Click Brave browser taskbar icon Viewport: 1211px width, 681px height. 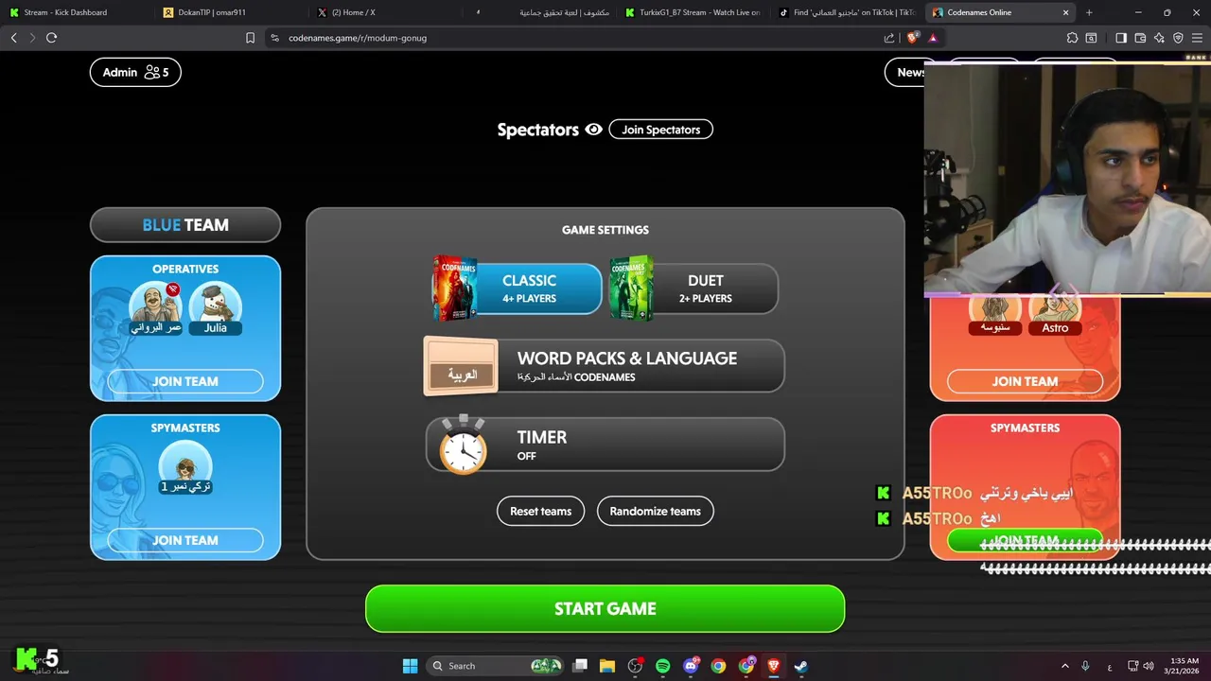pyautogui.click(x=773, y=666)
